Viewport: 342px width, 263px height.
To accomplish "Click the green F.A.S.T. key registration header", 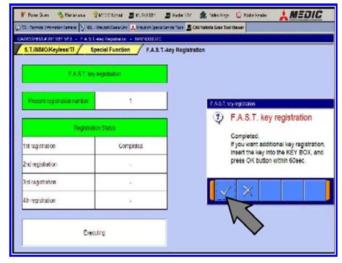I will tap(95, 74).
